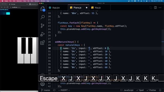Screen dimensions: 164x92
Task: Open the File menu
Action: 10,1
